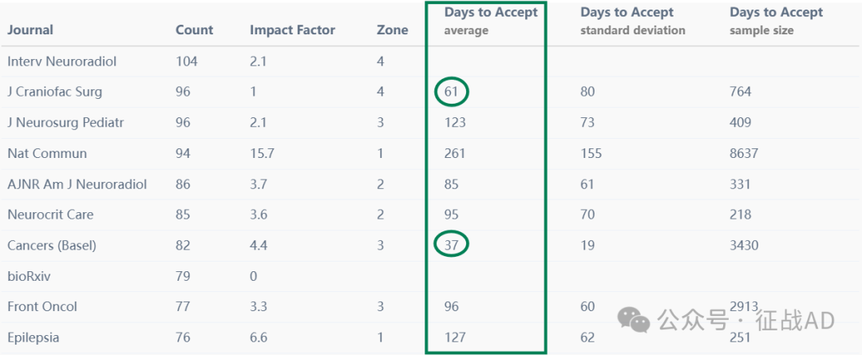
Task: Click the circled value 61
Action: point(451,92)
